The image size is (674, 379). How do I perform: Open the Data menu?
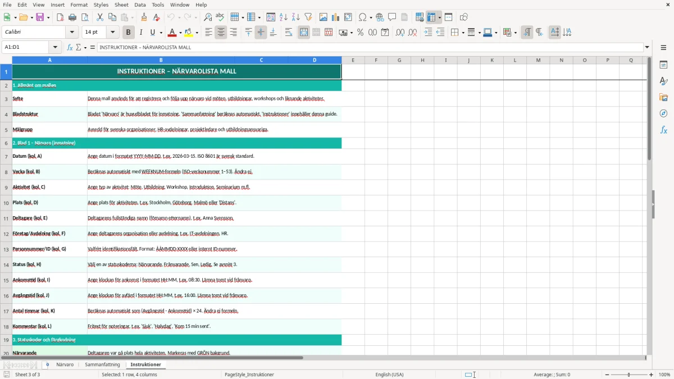pyautogui.click(x=140, y=4)
